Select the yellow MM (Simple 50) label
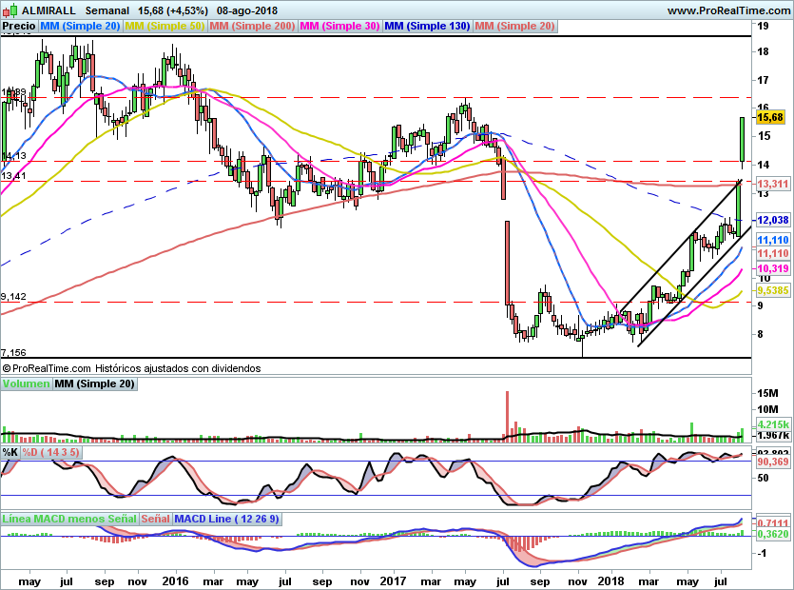794x590 pixels. click(x=165, y=27)
